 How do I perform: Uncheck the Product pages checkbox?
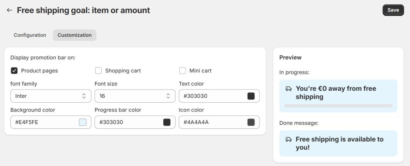click(14, 71)
